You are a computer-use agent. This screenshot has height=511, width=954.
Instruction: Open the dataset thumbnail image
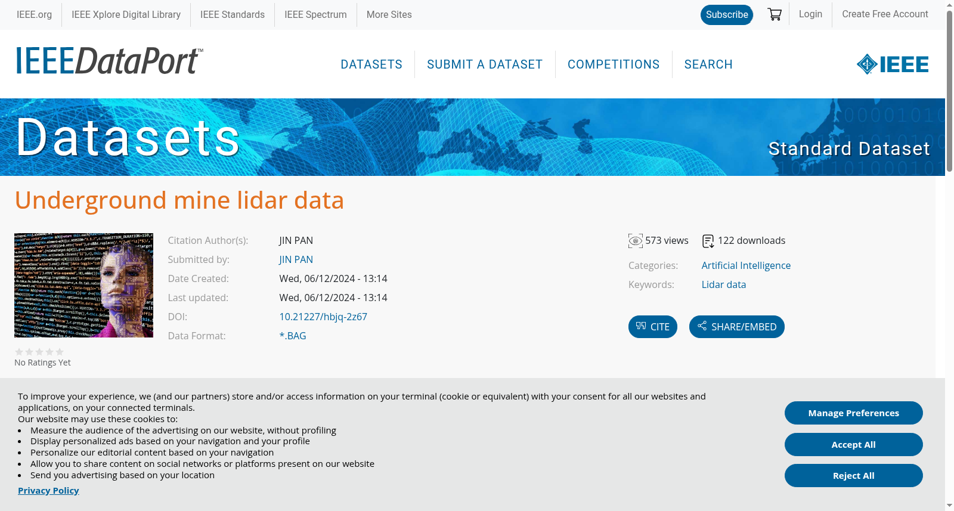pos(84,285)
